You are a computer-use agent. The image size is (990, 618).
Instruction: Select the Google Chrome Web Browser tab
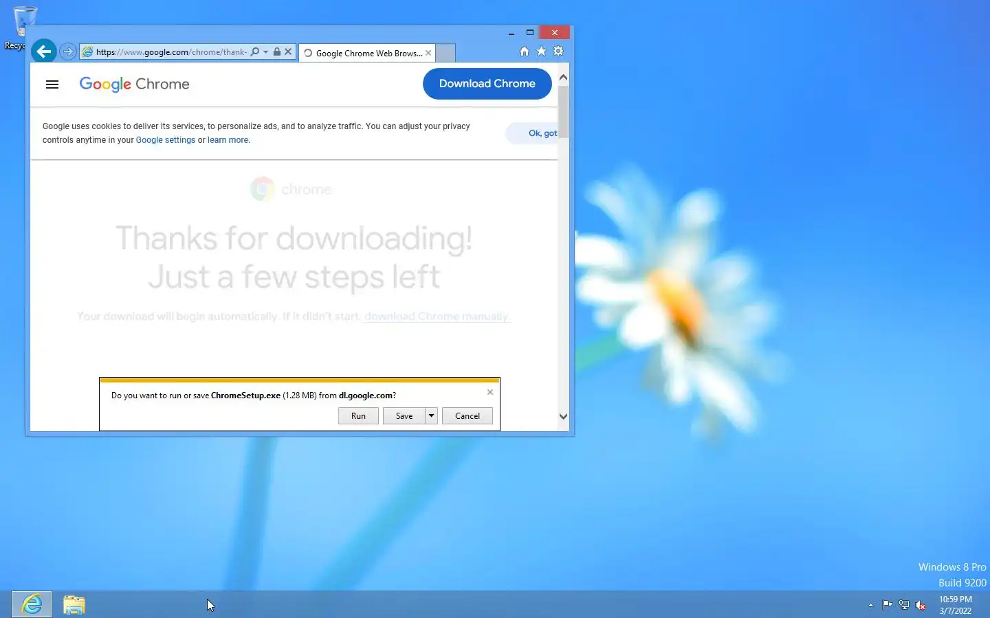coord(368,53)
